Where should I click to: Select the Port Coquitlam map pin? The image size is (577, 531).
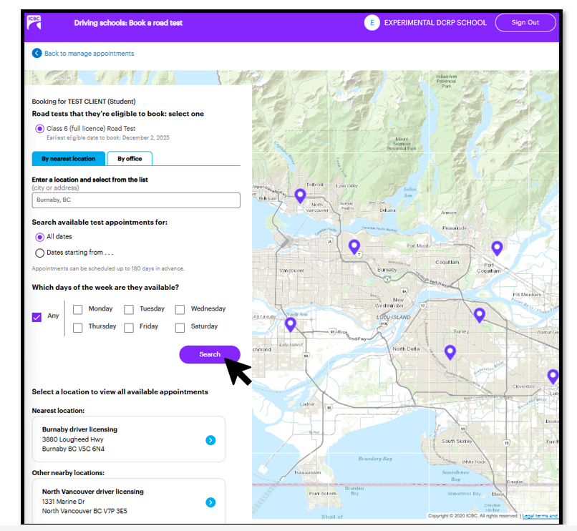pos(497,248)
